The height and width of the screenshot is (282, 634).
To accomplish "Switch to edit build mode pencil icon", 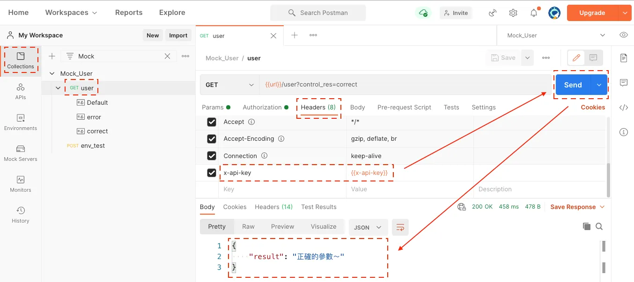I will click(576, 58).
